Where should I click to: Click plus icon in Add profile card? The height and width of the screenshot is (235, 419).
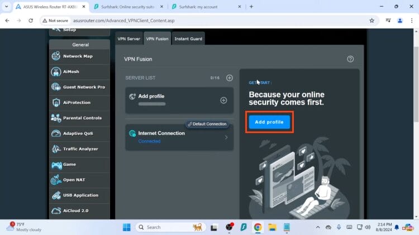click(x=223, y=100)
